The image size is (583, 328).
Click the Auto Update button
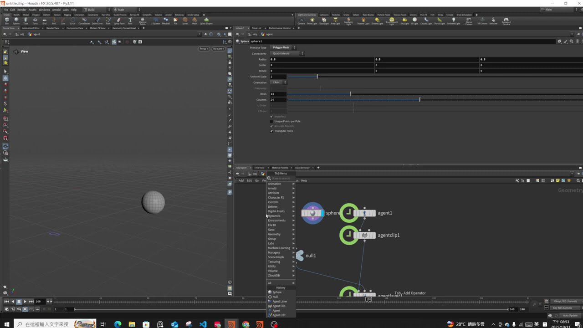click(x=570, y=315)
